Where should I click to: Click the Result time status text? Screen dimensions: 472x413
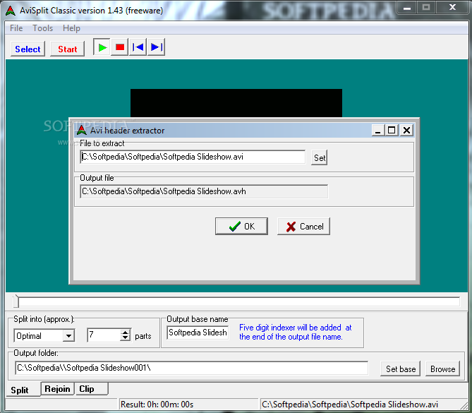click(157, 405)
